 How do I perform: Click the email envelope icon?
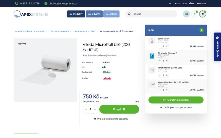(x=46, y=4)
